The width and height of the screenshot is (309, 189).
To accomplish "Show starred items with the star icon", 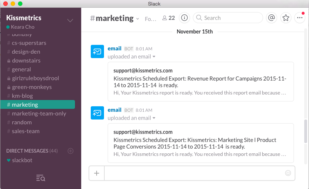I will pos(285,18).
